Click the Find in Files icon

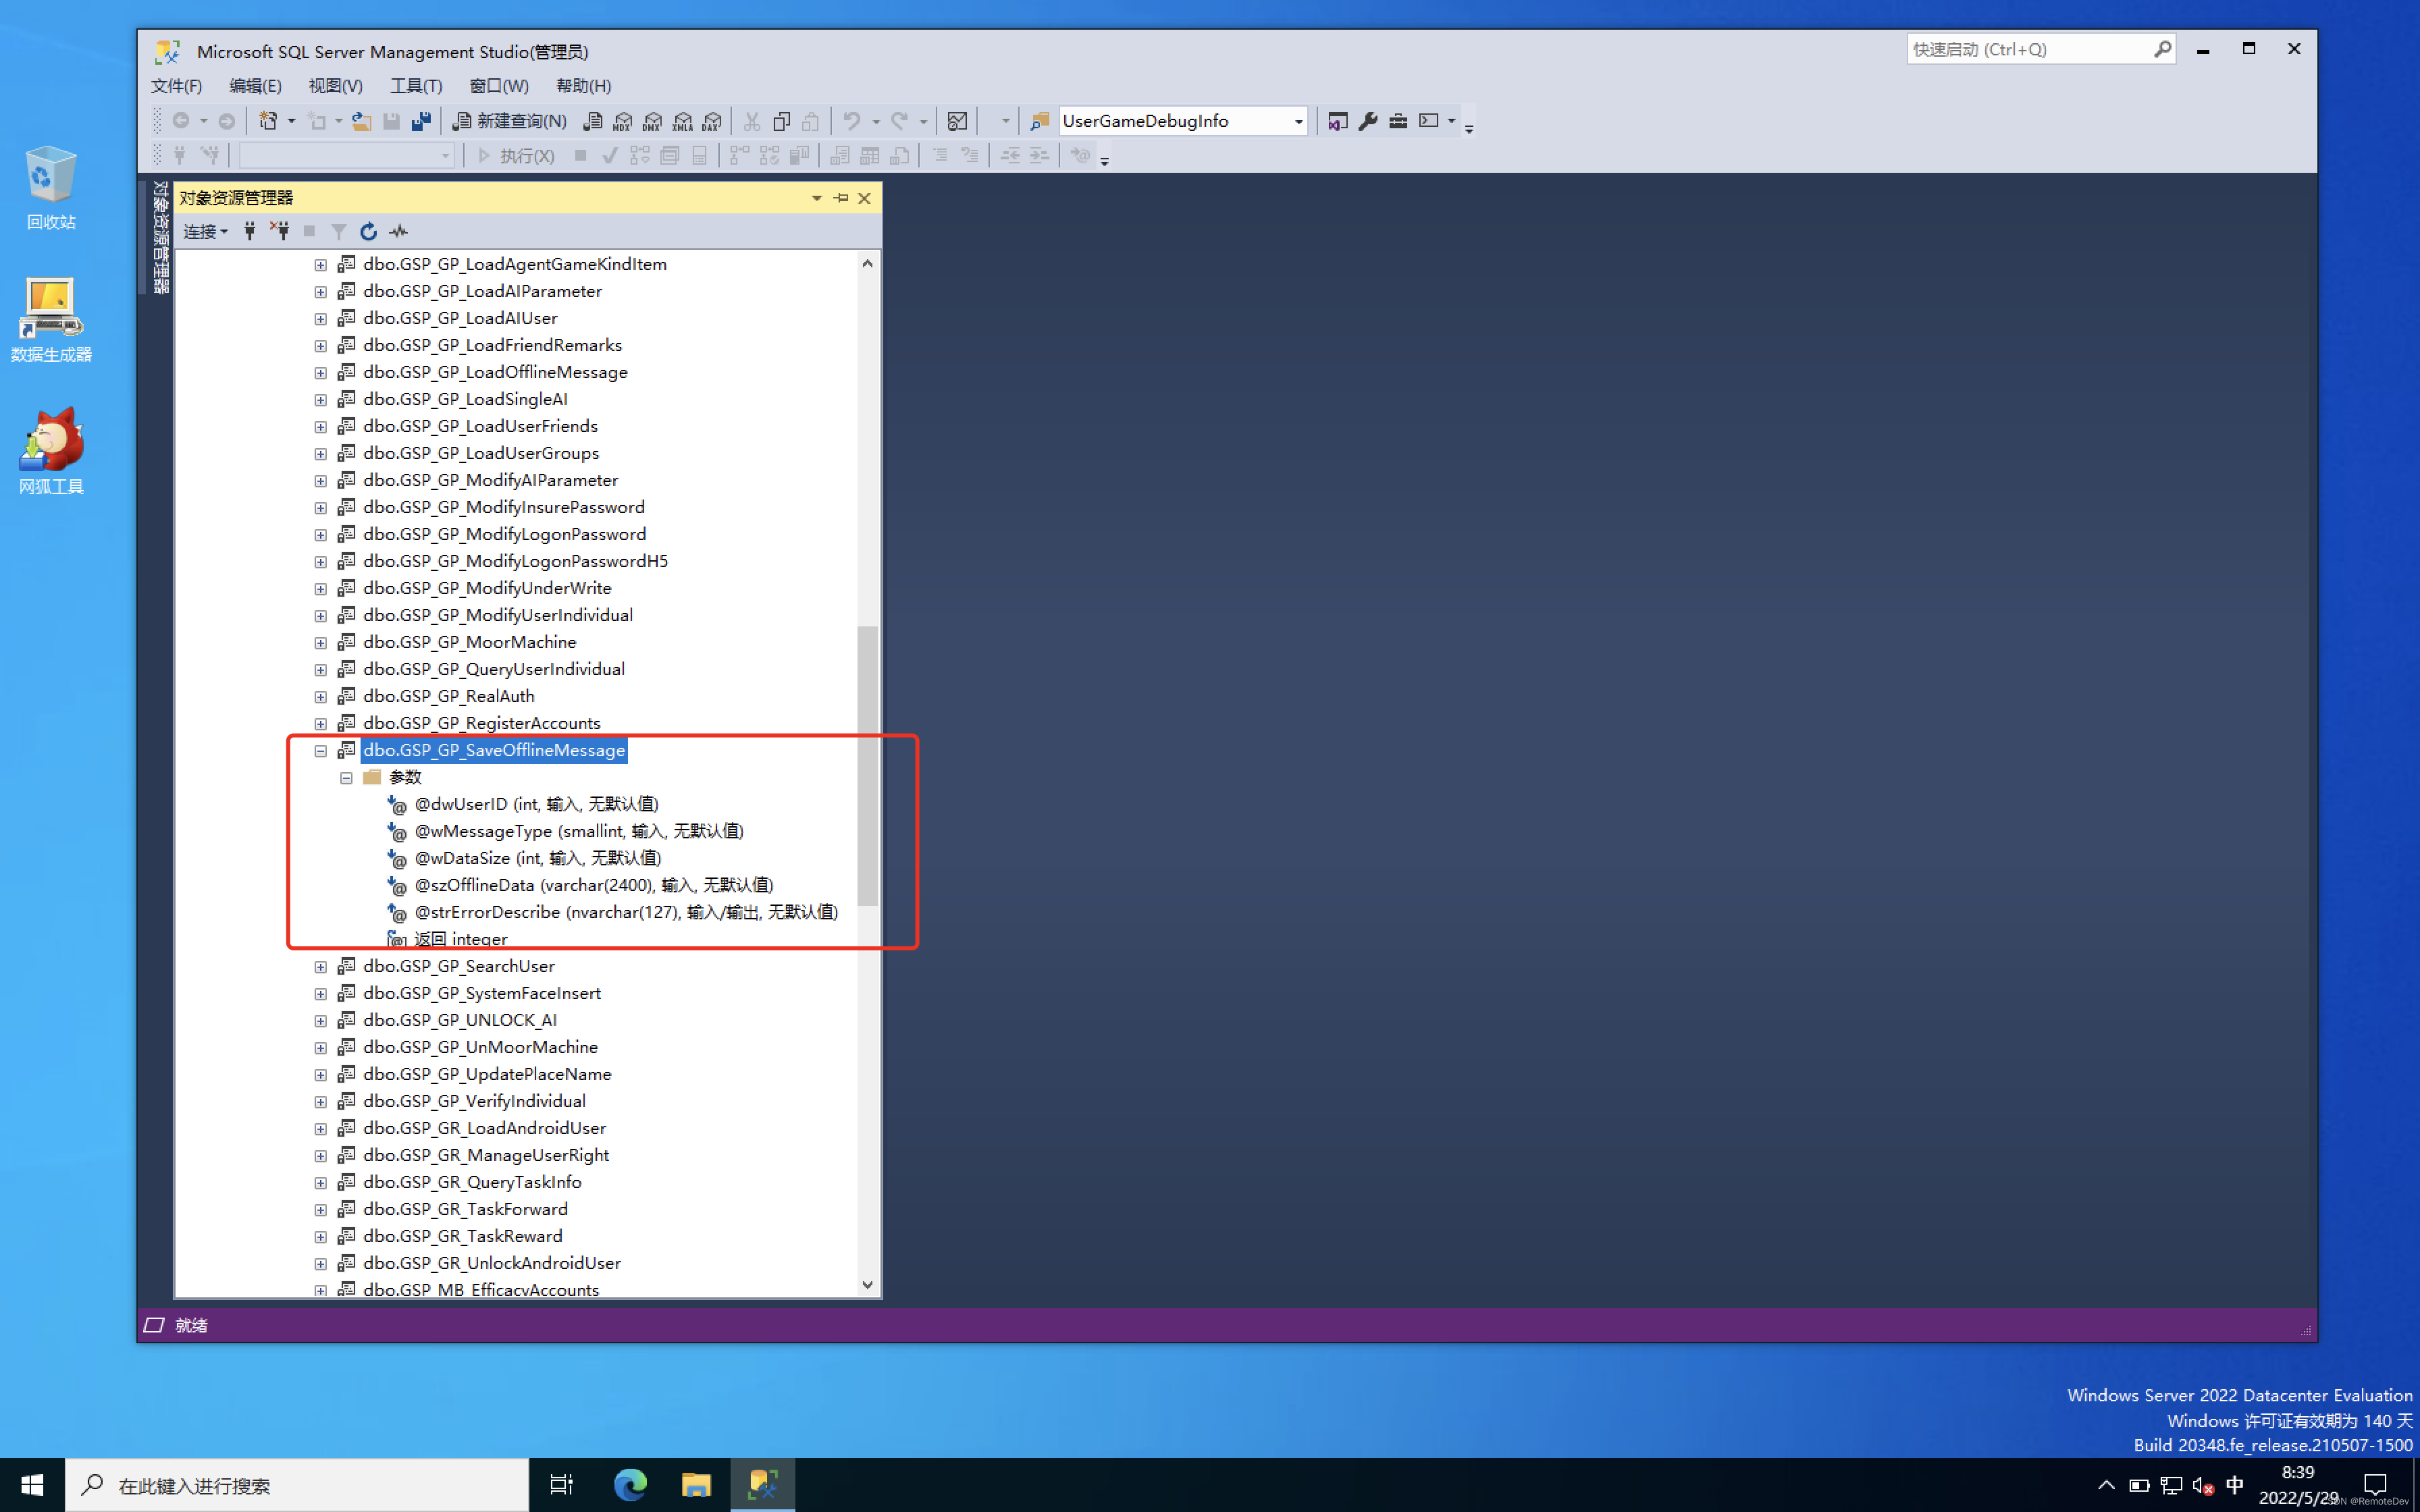pyautogui.click(x=1040, y=121)
